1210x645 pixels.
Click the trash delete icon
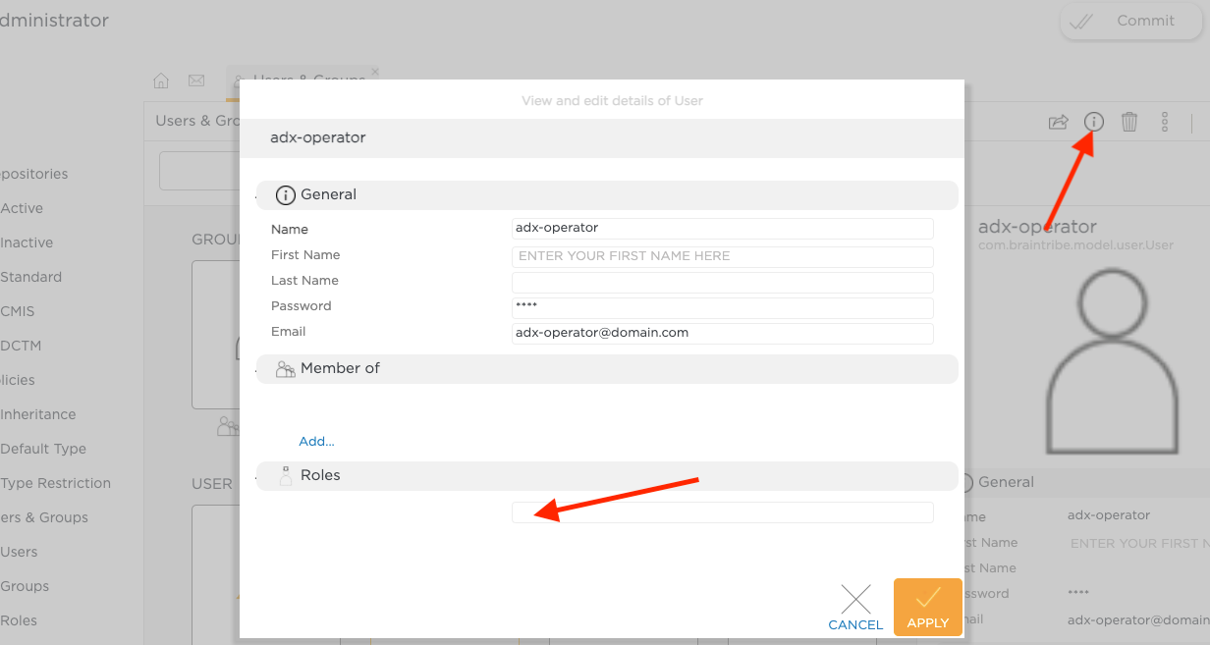pos(1129,122)
